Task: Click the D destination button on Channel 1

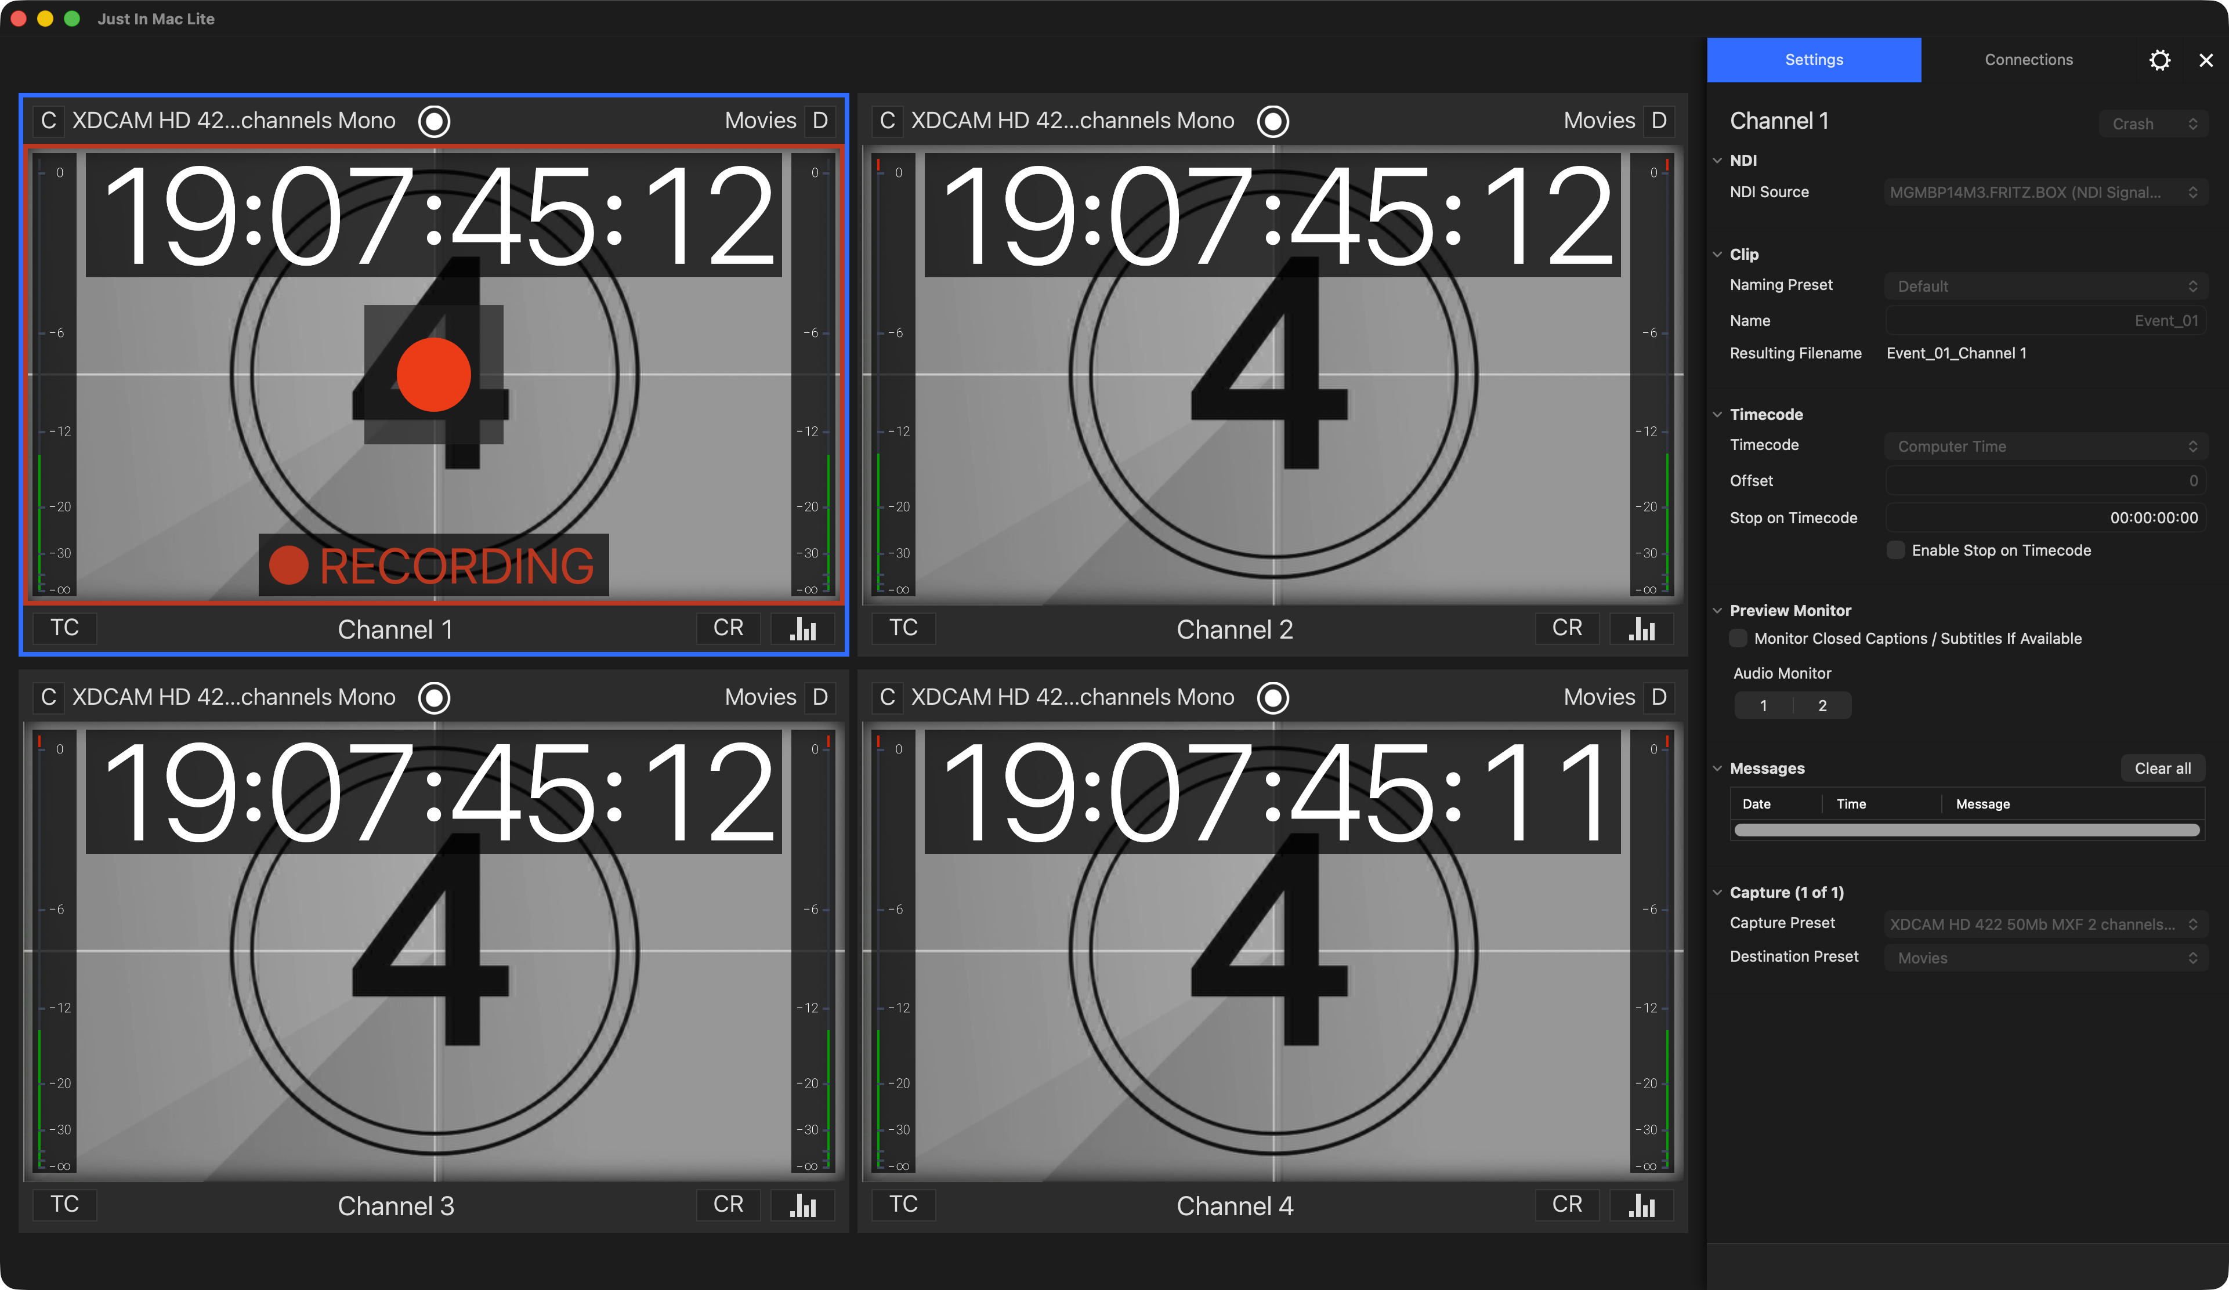Action: pyautogui.click(x=820, y=121)
